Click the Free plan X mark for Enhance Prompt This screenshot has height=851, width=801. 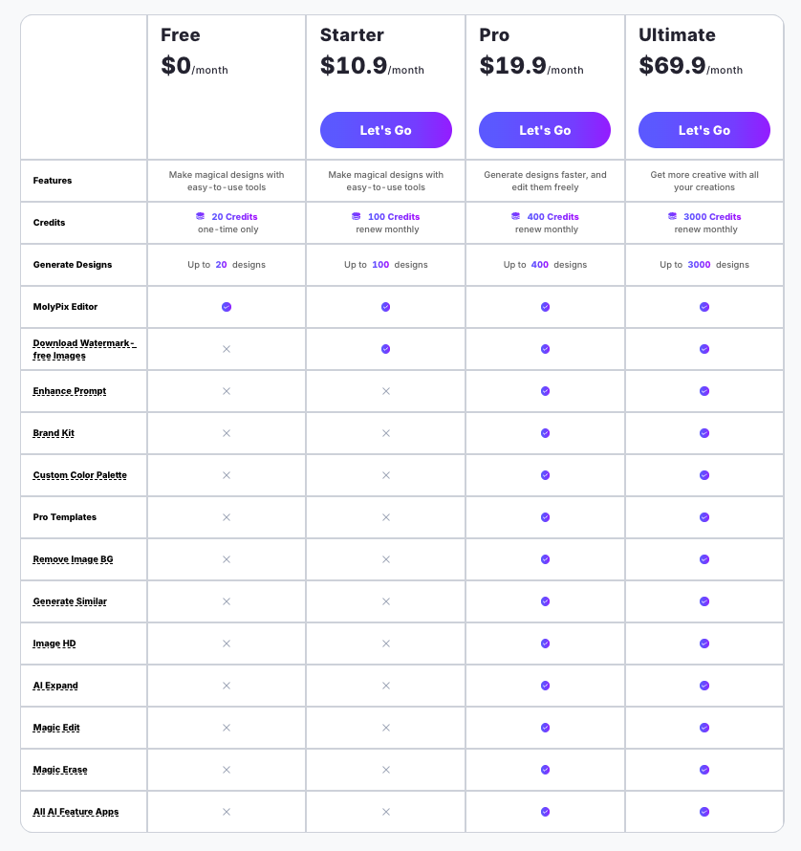(x=227, y=391)
